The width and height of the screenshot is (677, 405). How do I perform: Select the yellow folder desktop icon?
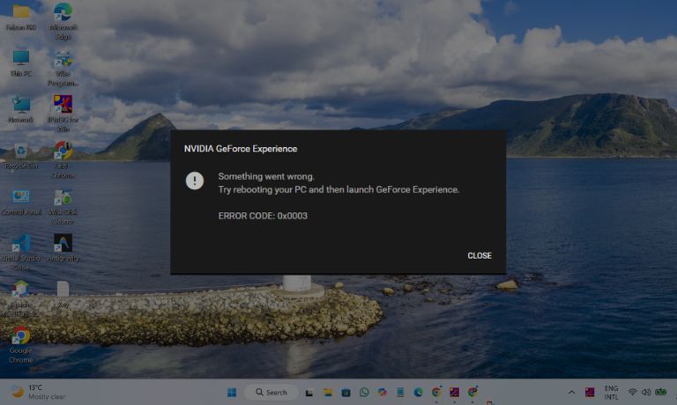[x=21, y=17]
